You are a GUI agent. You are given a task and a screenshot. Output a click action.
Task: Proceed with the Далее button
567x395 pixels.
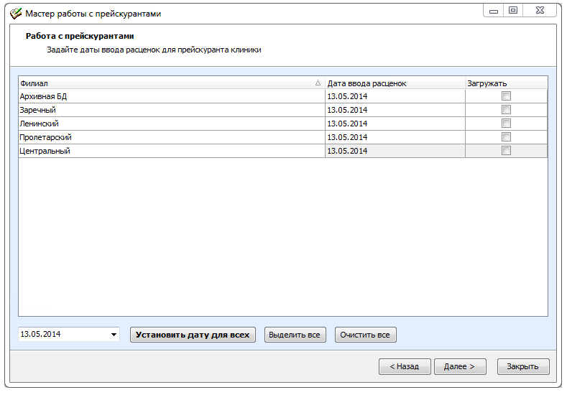pyautogui.click(x=459, y=366)
